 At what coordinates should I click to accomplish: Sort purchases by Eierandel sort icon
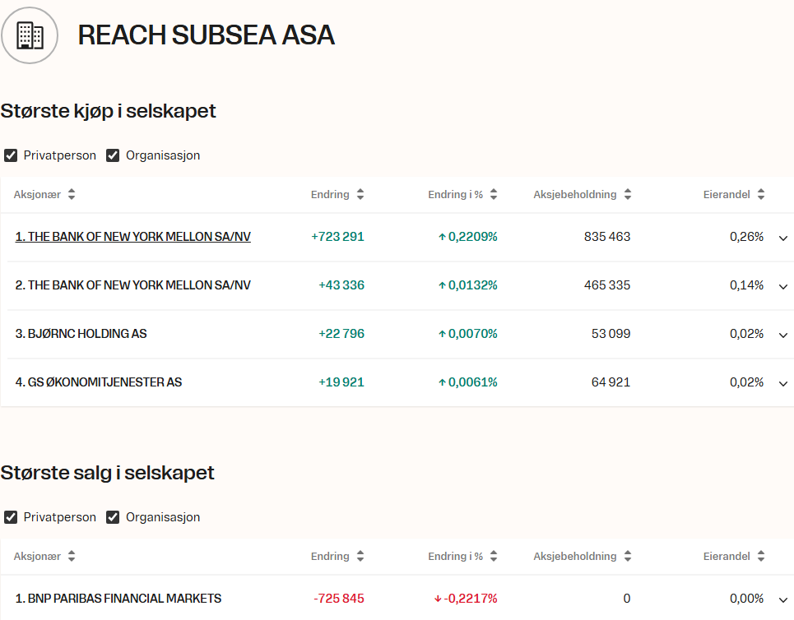tap(761, 195)
